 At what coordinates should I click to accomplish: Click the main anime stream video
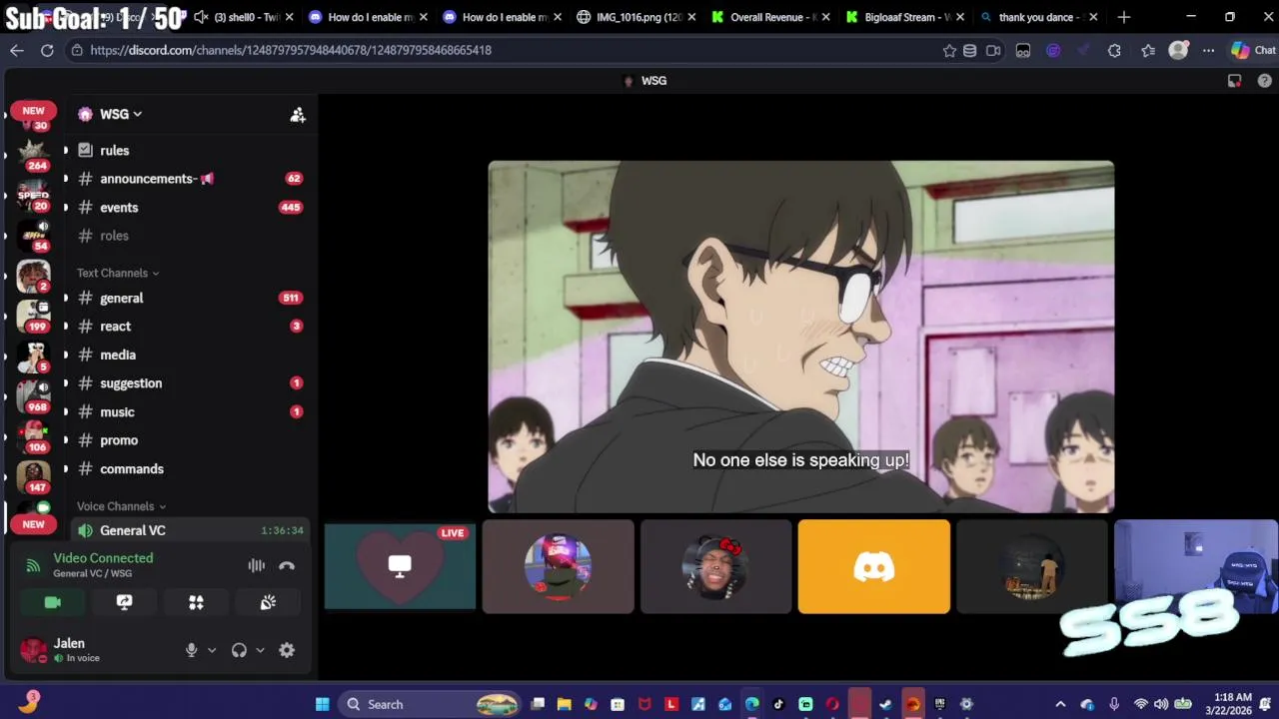800,337
